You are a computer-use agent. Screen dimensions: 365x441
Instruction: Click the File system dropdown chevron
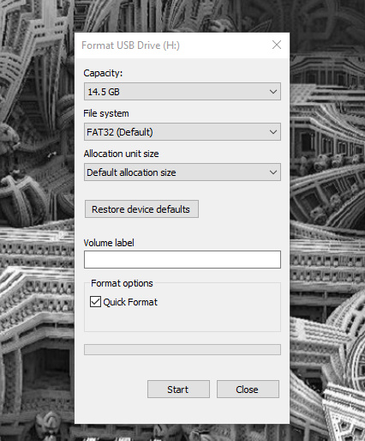(x=273, y=132)
